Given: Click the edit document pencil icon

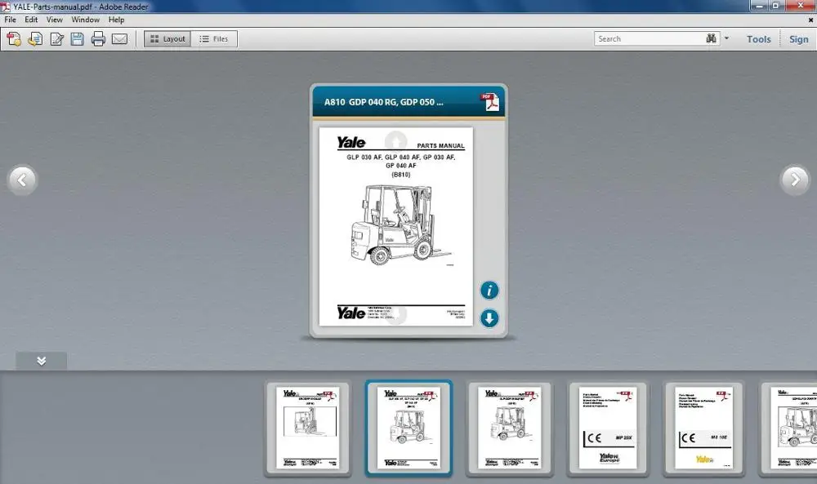Looking at the screenshot, I should click(x=56, y=39).
